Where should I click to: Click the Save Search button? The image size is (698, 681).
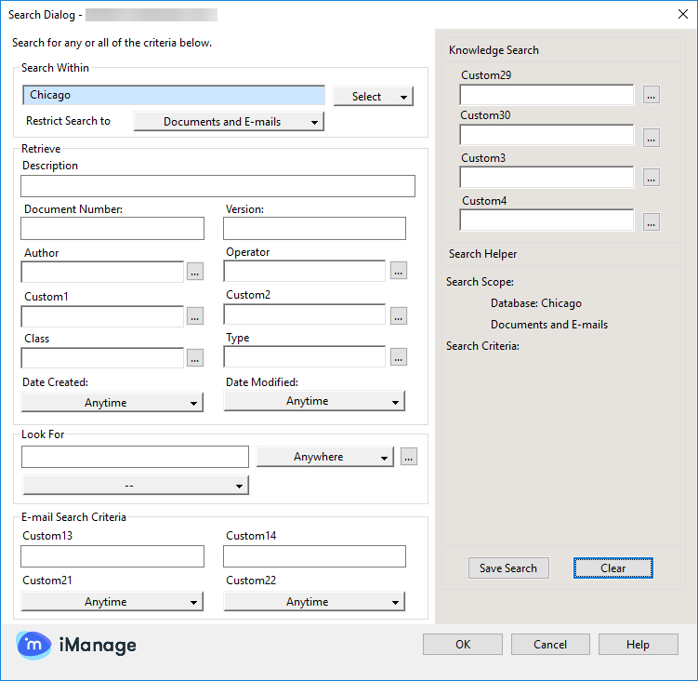pyautogui.click(x=507, y=568)
